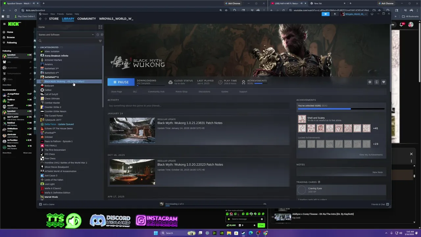Filter by ready-to-play circle icon
The image size is (421, 237).
tap(102, 35)
